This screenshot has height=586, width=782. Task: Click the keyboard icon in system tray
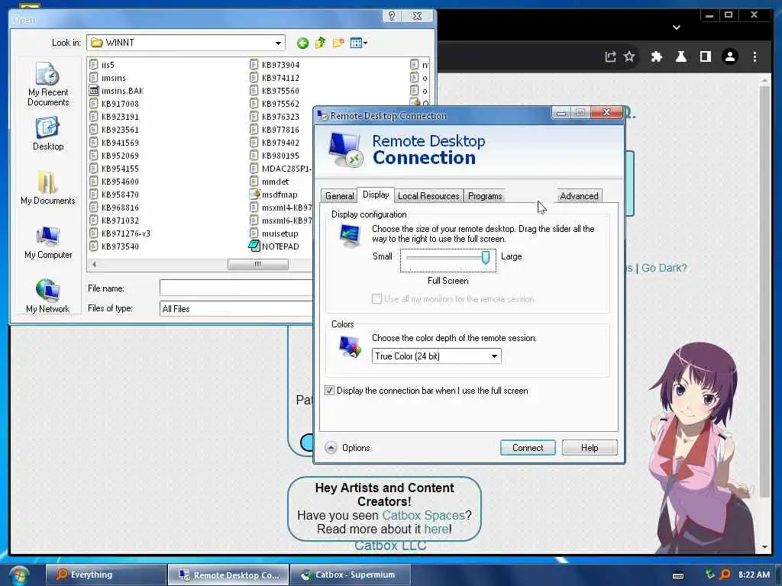[678, 575]
